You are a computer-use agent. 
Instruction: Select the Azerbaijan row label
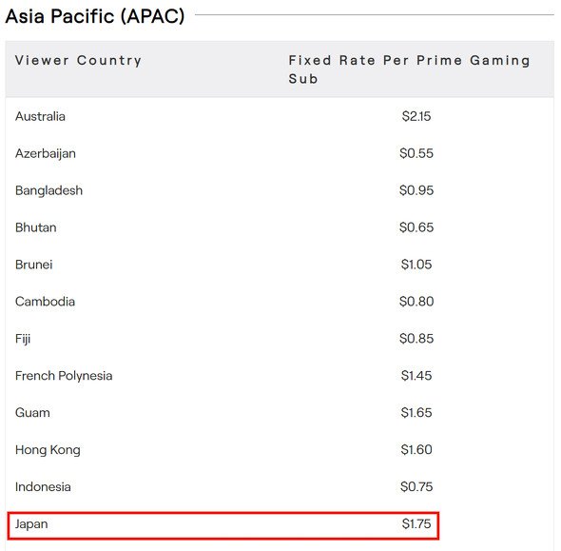(x=46, y=153)
